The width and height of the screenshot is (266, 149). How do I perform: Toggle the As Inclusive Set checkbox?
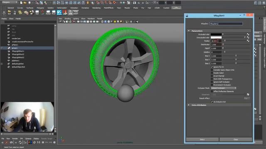tap(212, 102)
